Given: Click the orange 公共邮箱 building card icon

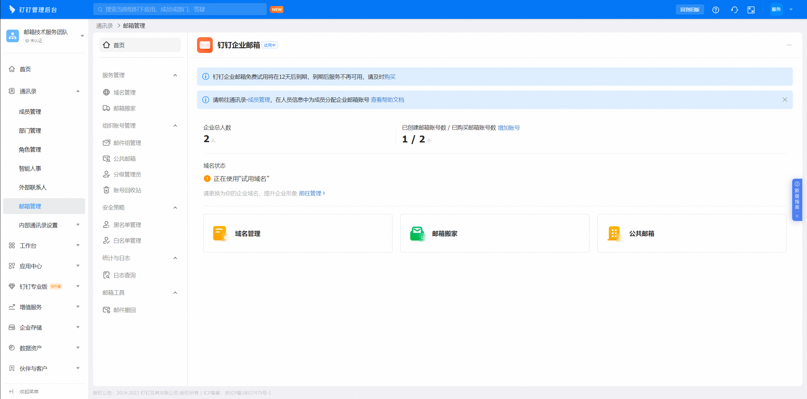Looking at the screenshot, I should pos(615,234).
